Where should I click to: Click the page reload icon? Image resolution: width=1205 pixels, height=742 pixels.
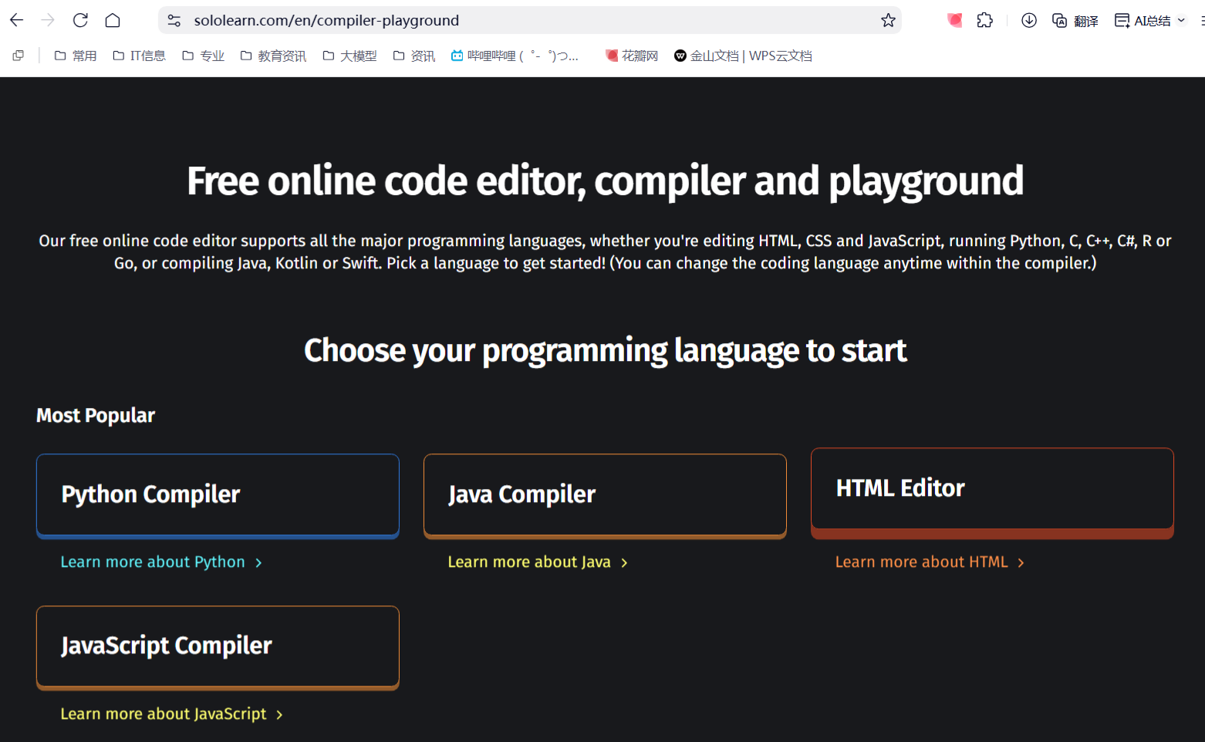[x=80, y=20]
